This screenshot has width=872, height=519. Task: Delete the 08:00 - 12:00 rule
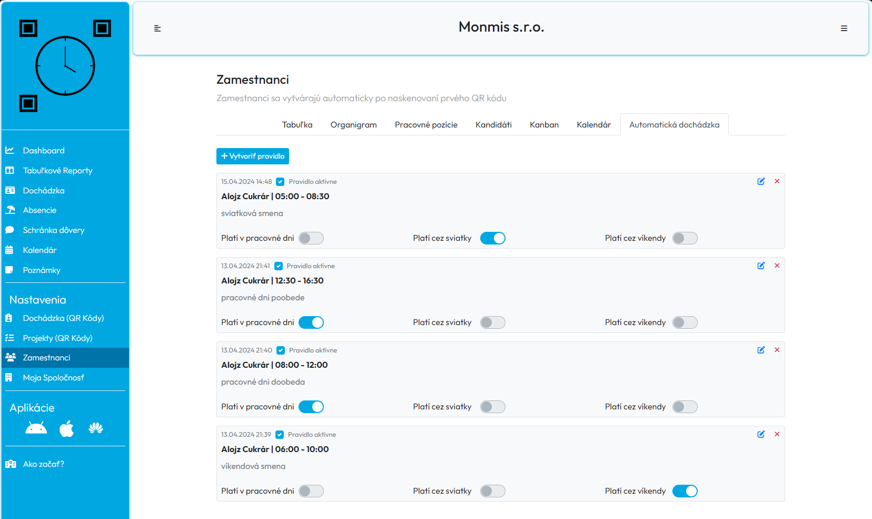(x=777, y=350)
